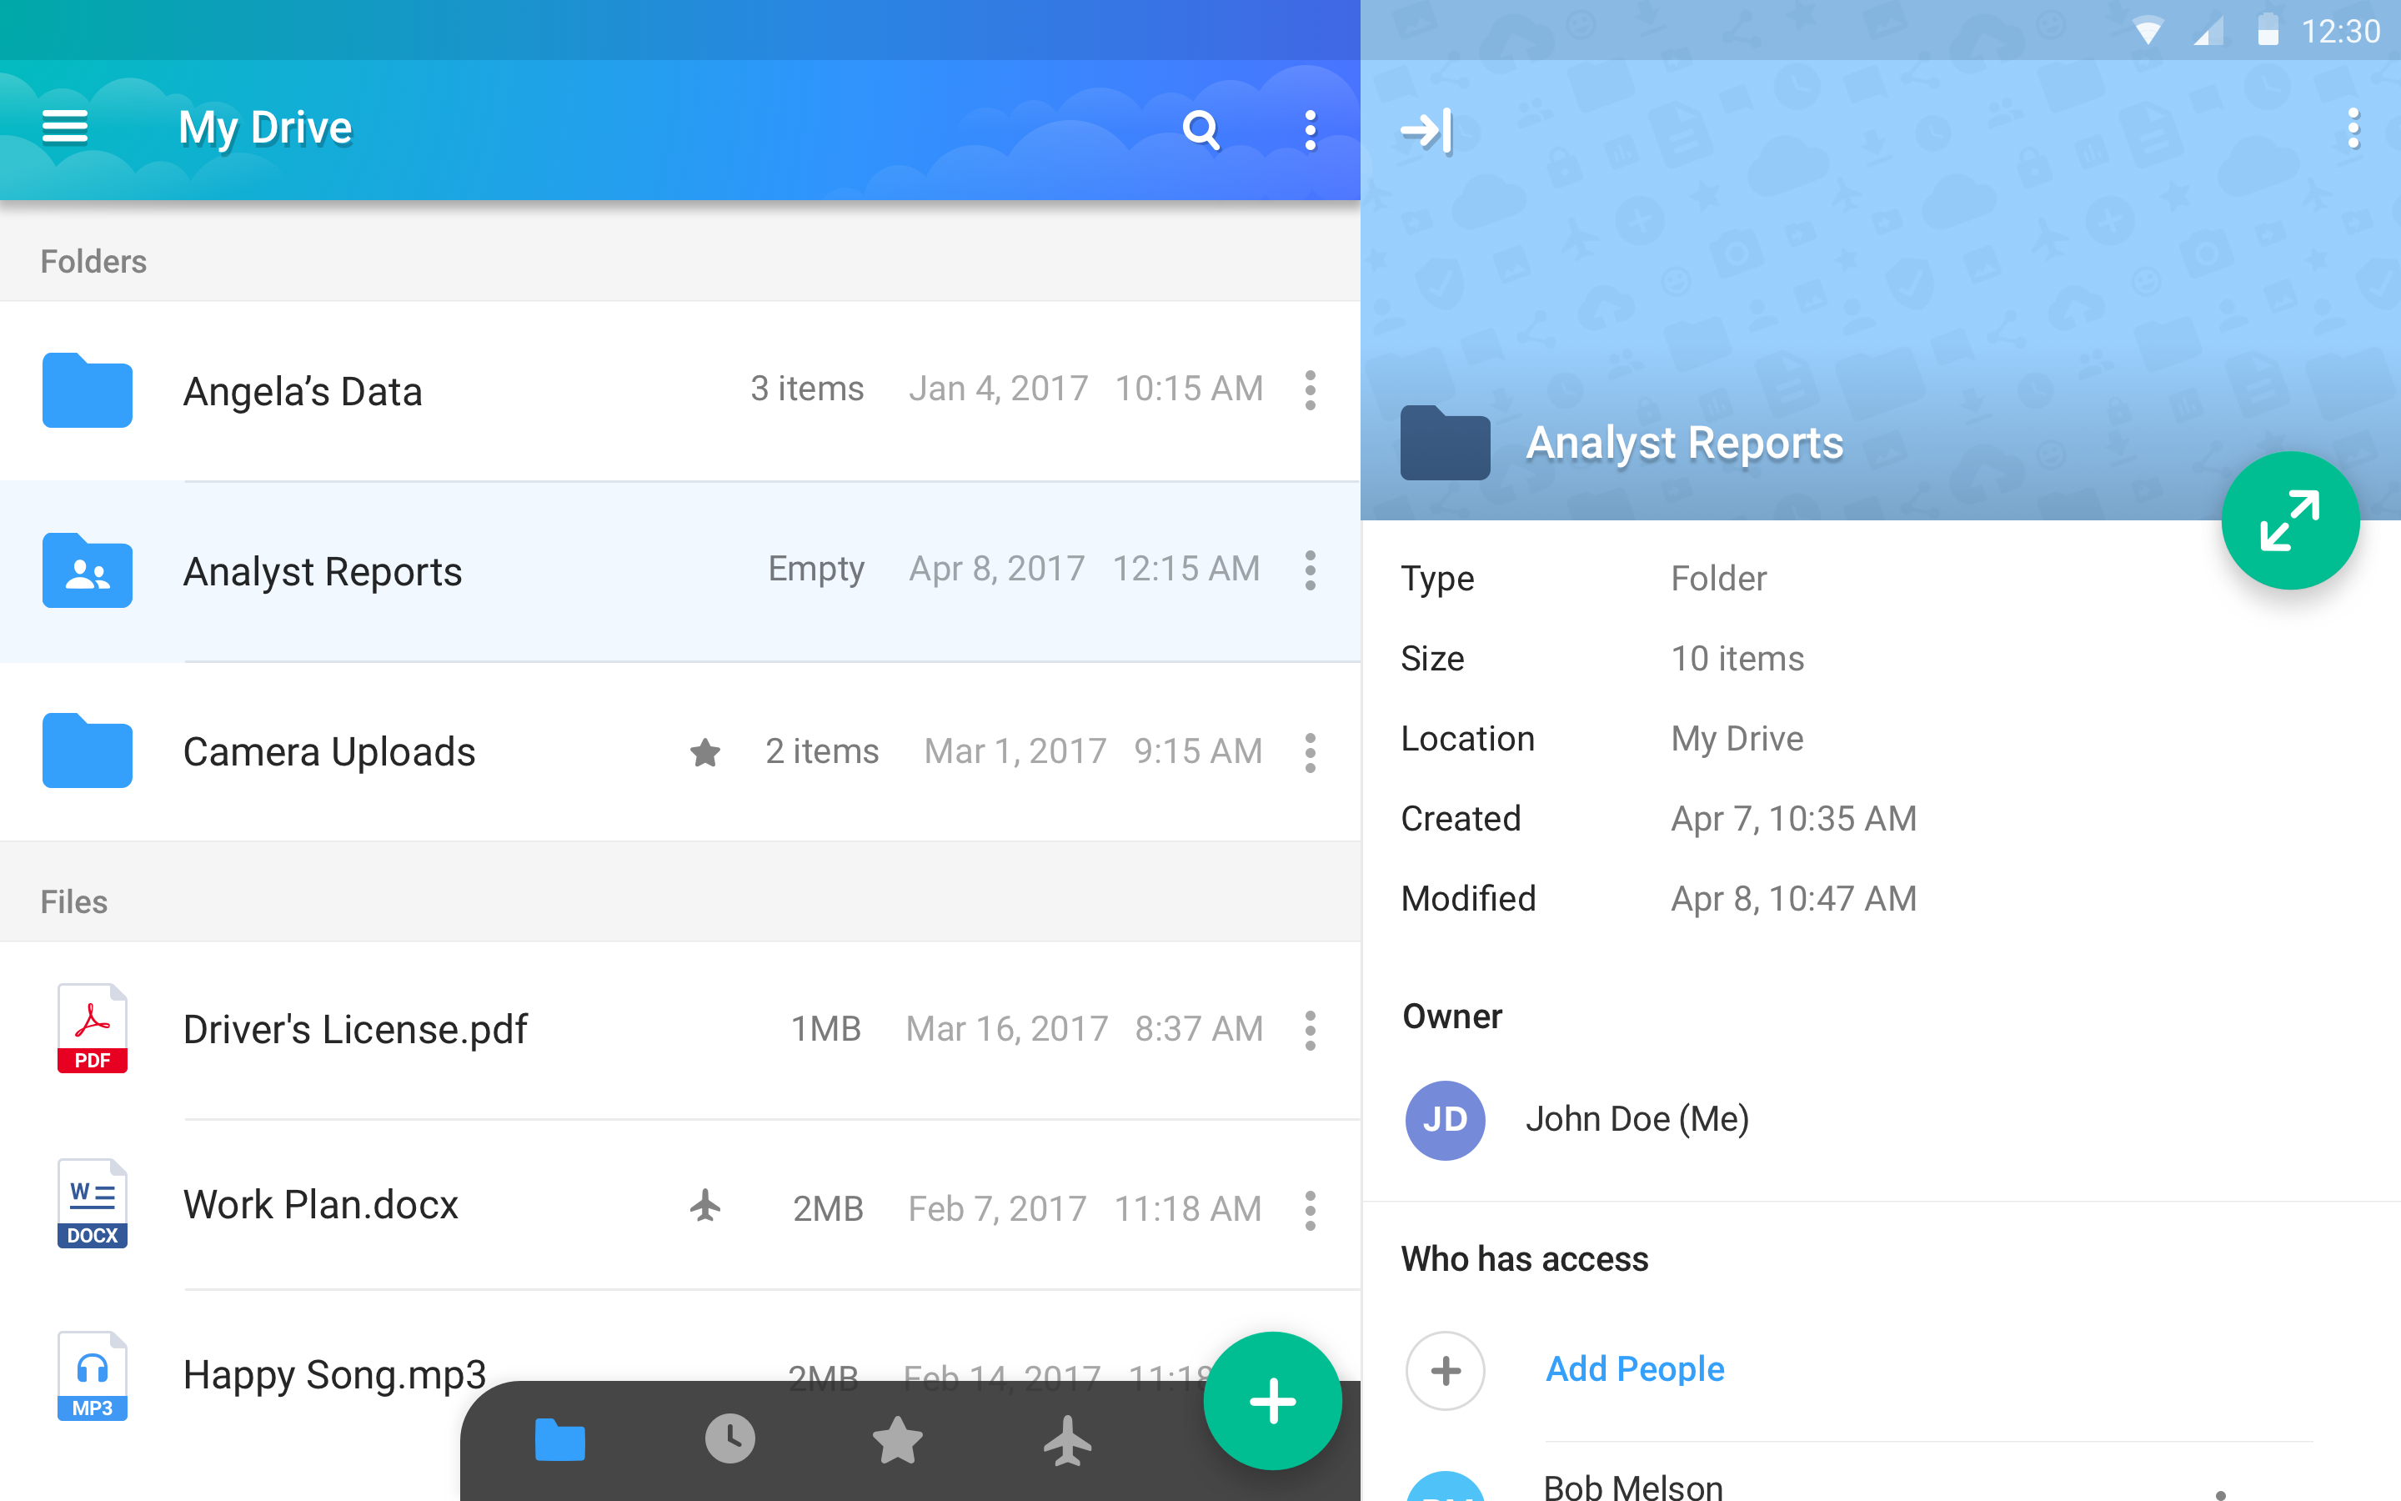Open options for Driver's License.pdf
The image size is (2401, 1501).
[x=1310, y=1031]
